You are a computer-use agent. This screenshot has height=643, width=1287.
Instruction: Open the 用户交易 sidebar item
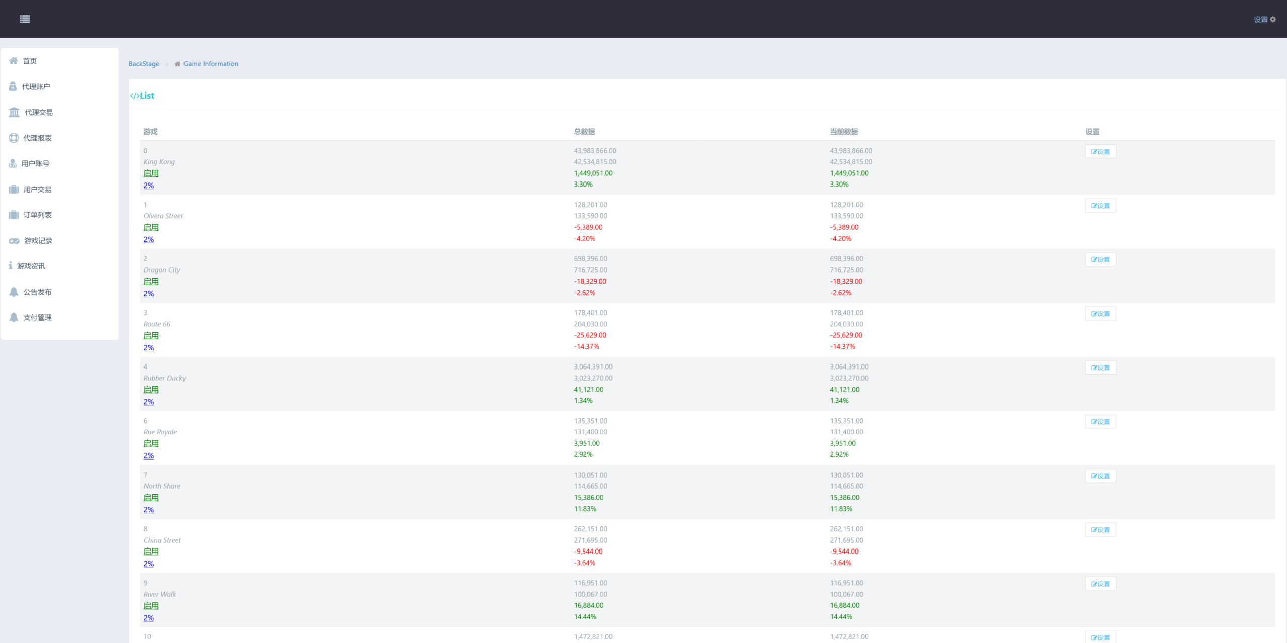(x=37, y=190)
